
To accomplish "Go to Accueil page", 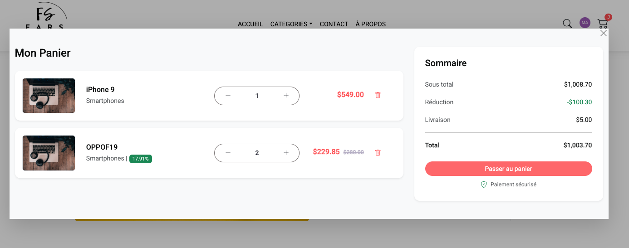I will (x=251, y=24).
